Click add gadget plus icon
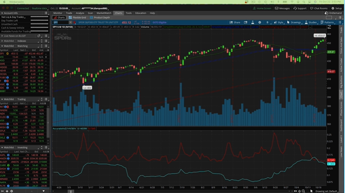The width and height of the screenshot is (345, 193). click(7, 191)
